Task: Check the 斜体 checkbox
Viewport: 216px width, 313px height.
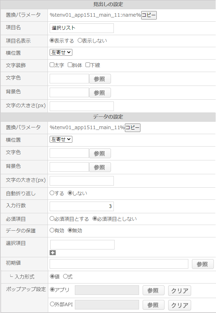Action: 70,65
